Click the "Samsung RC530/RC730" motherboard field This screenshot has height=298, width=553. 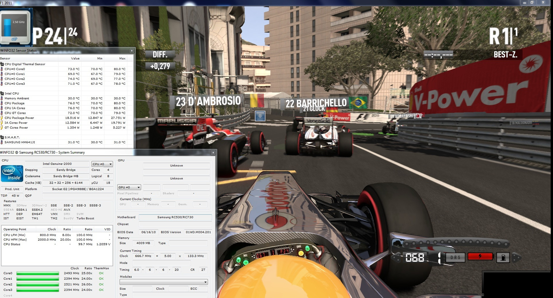click(175, 217)
